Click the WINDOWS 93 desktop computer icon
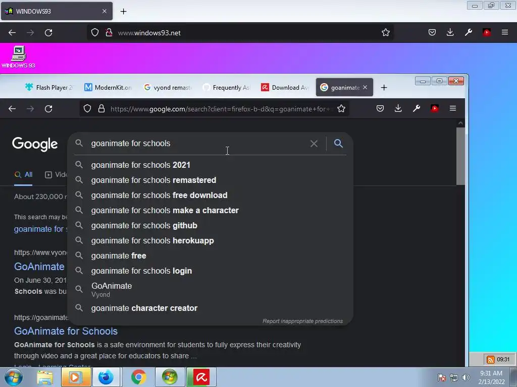The width and height of the screenshot is (517, 387). click(19, 56)
